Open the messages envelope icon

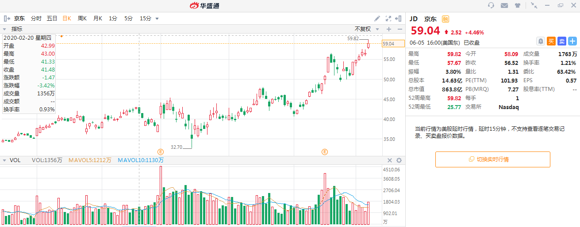click(x=504, y=5)
